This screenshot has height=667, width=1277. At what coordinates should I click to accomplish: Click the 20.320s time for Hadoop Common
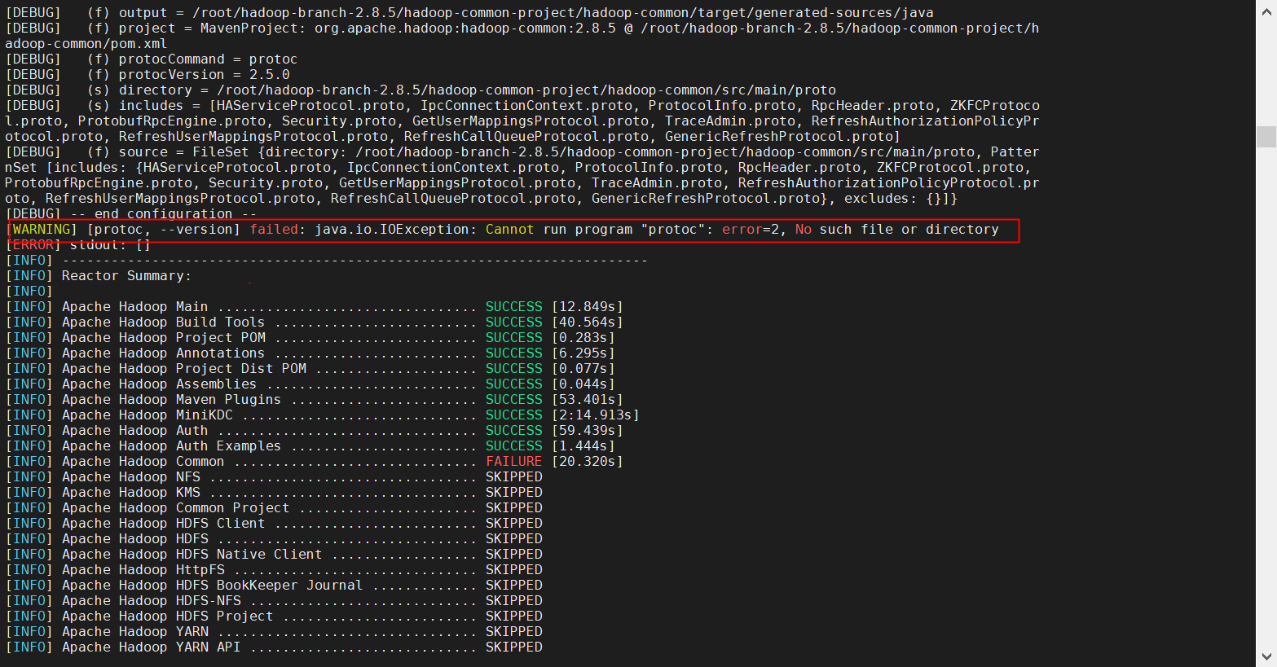[x=588, y=462]
